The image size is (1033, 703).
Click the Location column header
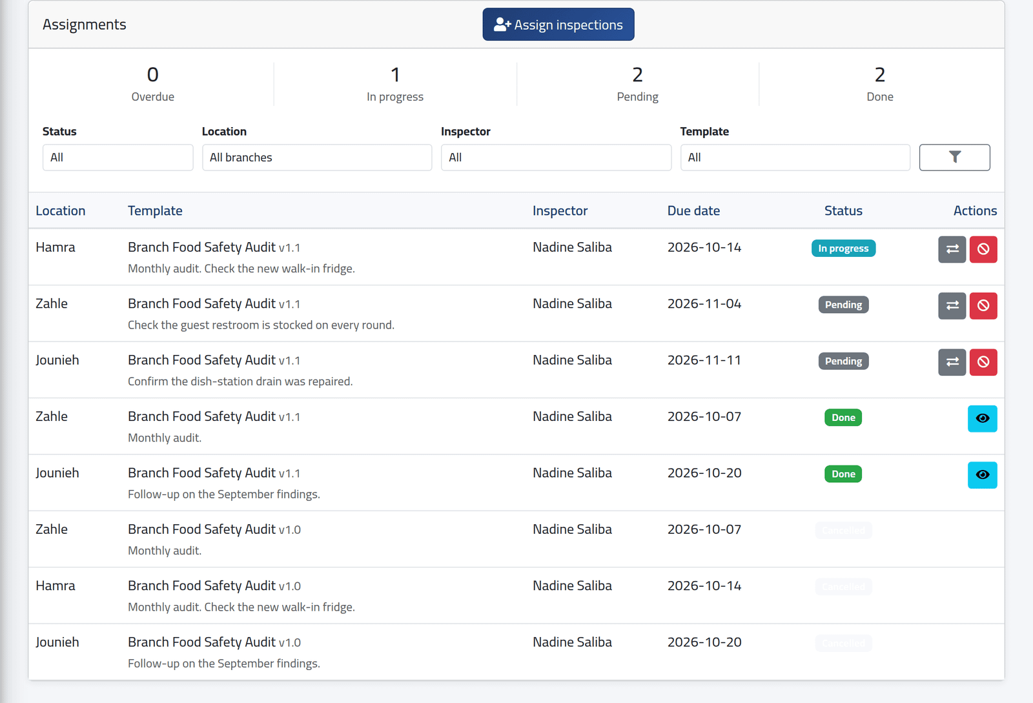coord(61,210)
